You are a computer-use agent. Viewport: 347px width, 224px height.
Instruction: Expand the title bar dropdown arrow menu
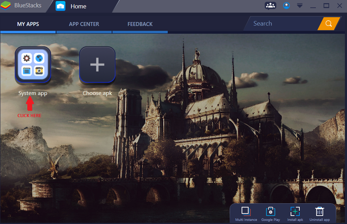(300, 6)
